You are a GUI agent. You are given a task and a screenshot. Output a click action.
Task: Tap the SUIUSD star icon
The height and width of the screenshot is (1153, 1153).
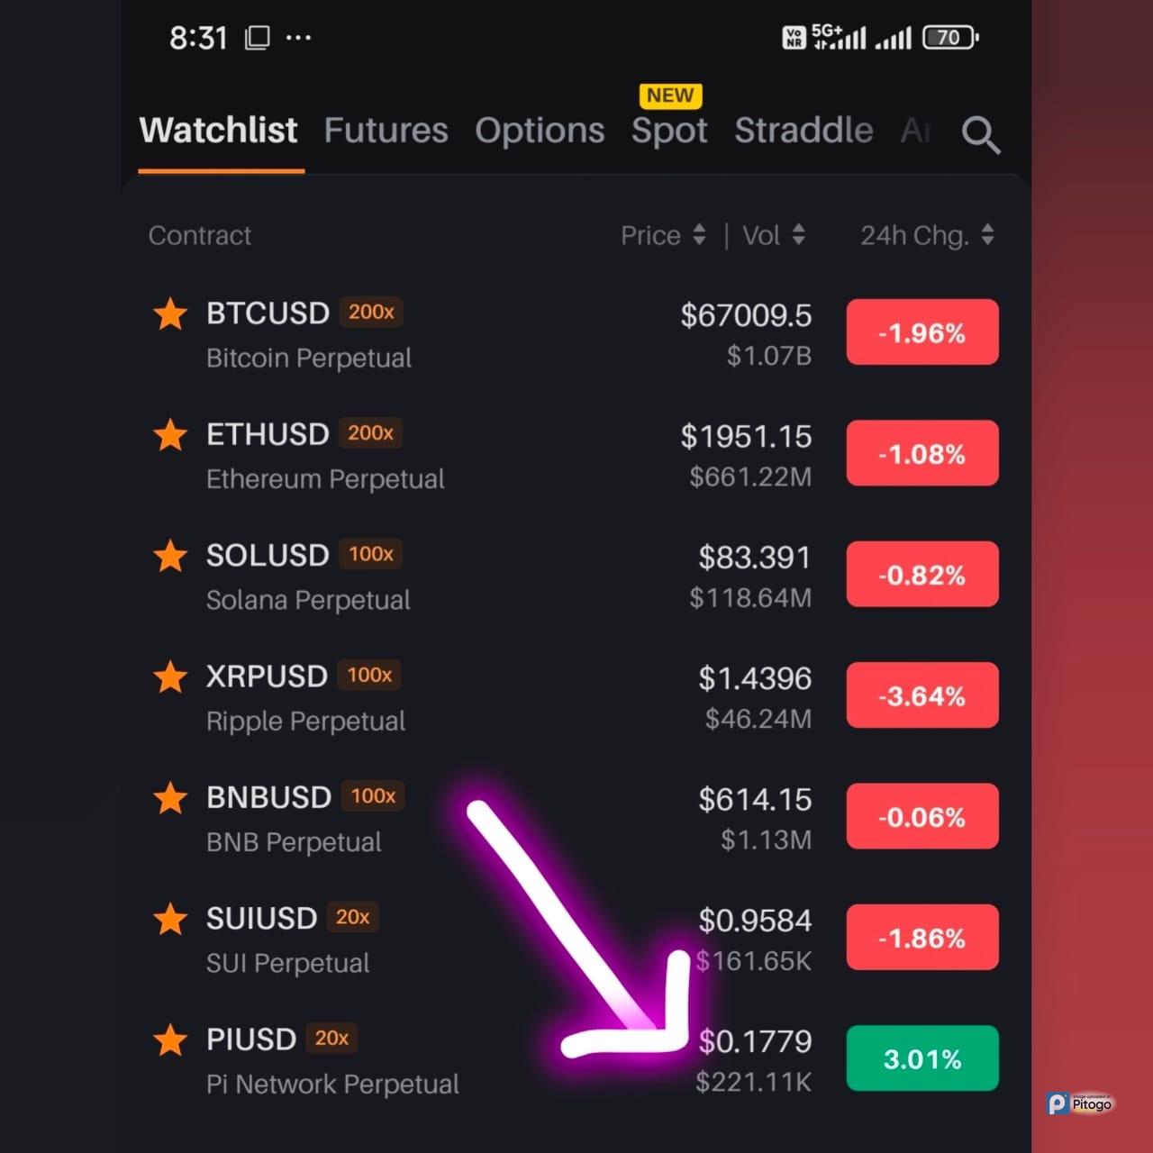[170, 919]
